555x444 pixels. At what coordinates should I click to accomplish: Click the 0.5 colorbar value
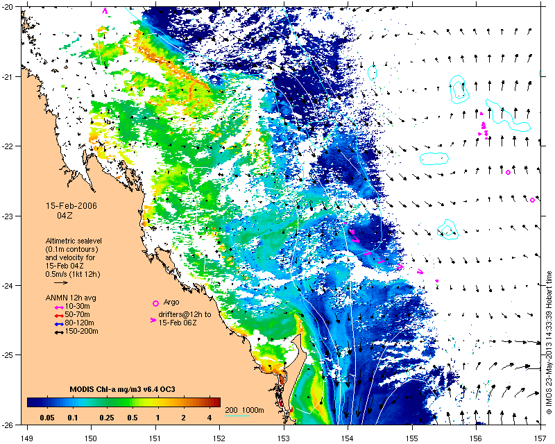click(x=133, y=418)
